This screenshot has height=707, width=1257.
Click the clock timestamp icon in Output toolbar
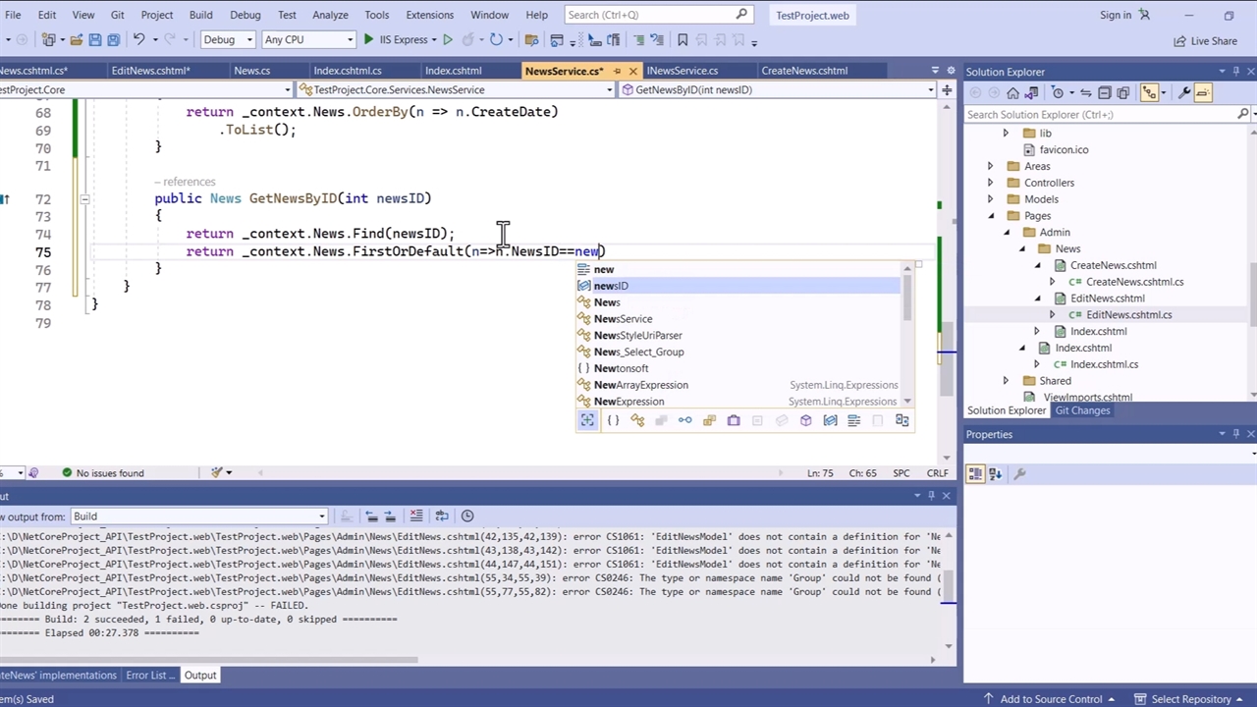click(x=467, y=517)
